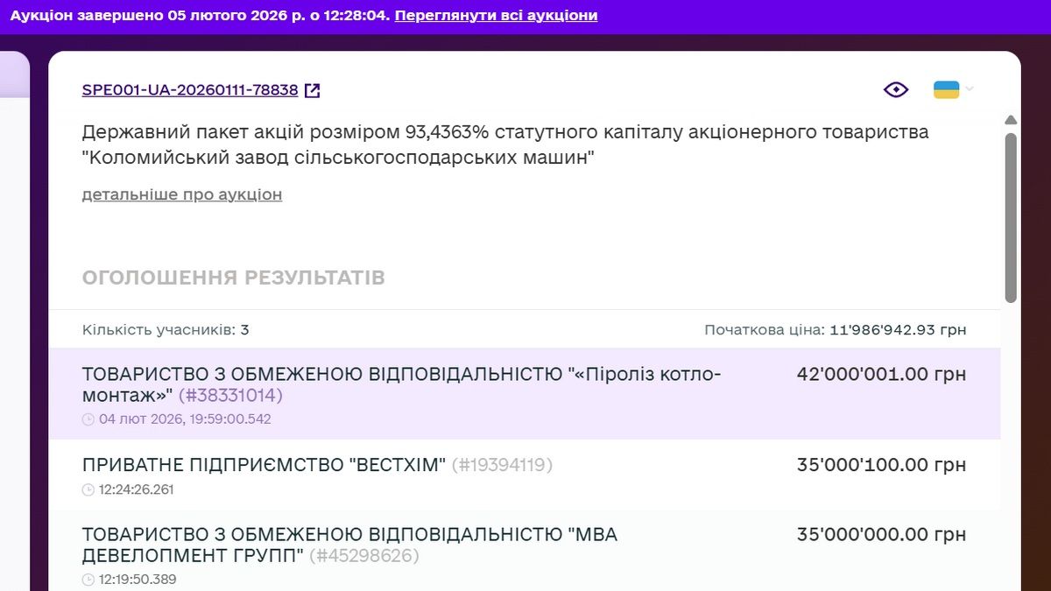Click the clock icon beside МВА ДЕВЕЛОПМЕНТ timestamp
Viewport: 1051px width, 591px height.
pyautogui.click(x=88, y=579)
